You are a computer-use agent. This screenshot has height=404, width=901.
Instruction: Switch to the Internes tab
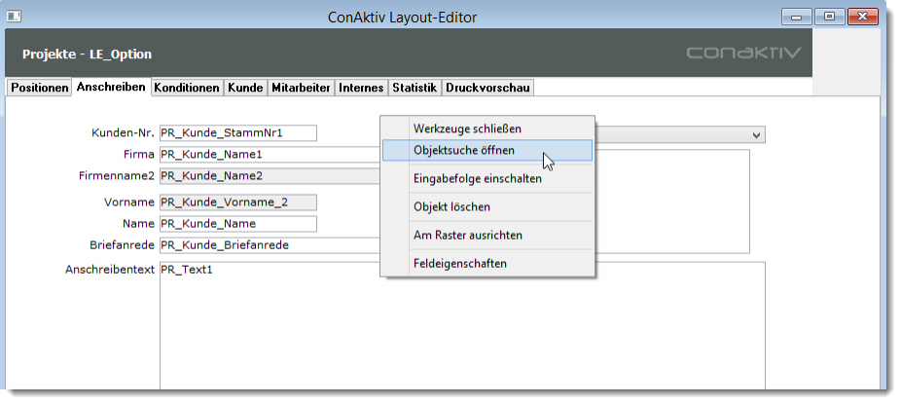pyautogui.click(x=361, y=88)
